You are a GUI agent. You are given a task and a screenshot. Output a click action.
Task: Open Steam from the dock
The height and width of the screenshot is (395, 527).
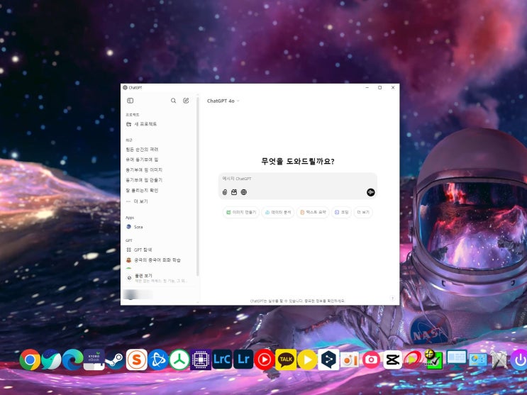pyautogui.click(x=115, y=360)
